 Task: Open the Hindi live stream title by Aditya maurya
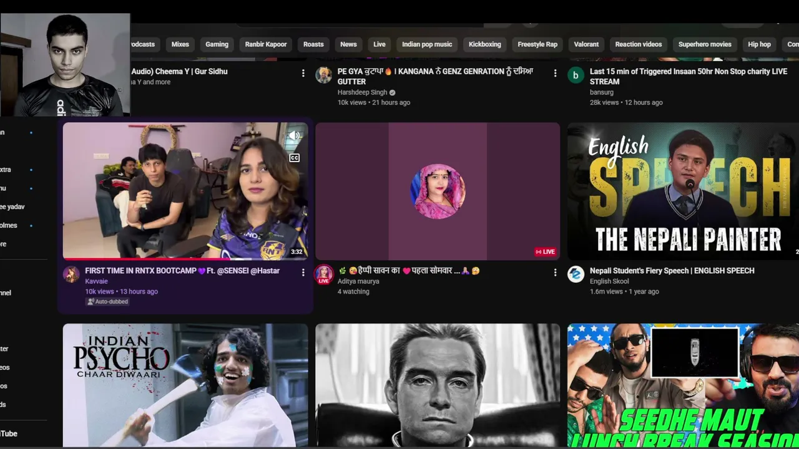[x=408, y=271]
